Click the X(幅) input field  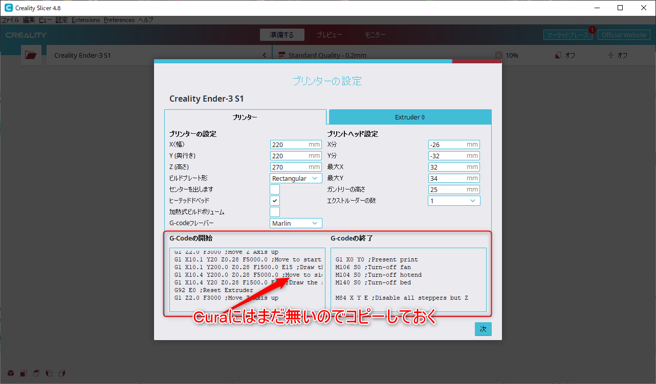[296, 145]
